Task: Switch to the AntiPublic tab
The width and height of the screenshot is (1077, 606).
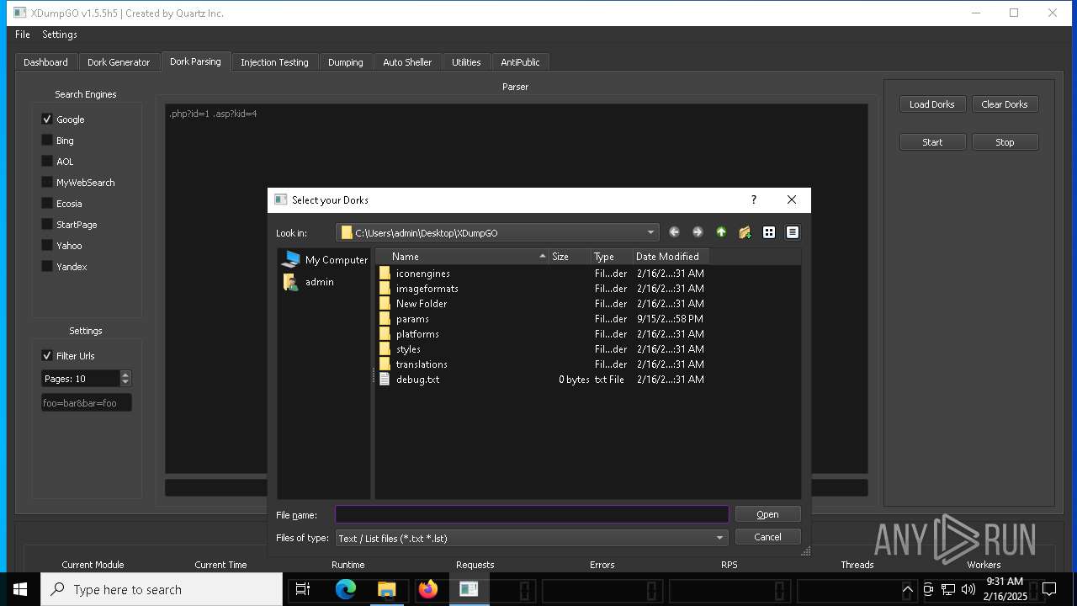Action: [521, 62]
